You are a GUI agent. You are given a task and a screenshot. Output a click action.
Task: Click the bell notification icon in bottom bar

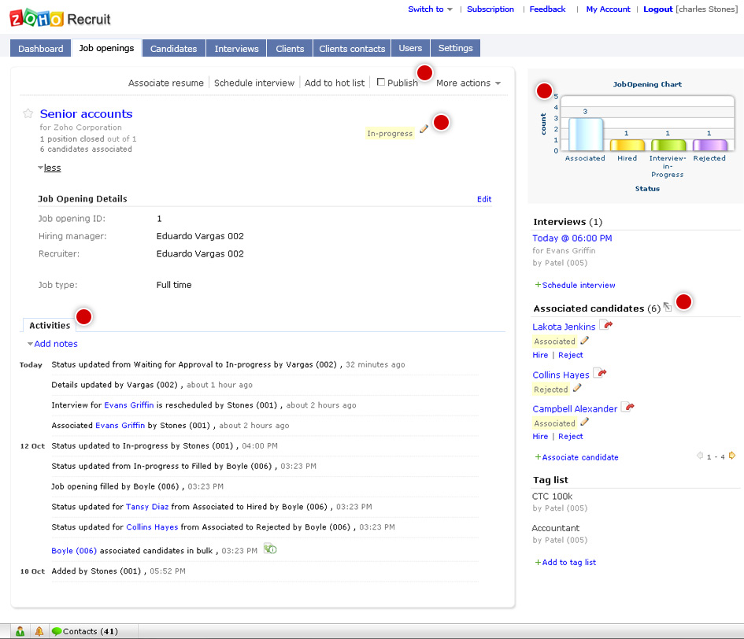pos(39,631)
